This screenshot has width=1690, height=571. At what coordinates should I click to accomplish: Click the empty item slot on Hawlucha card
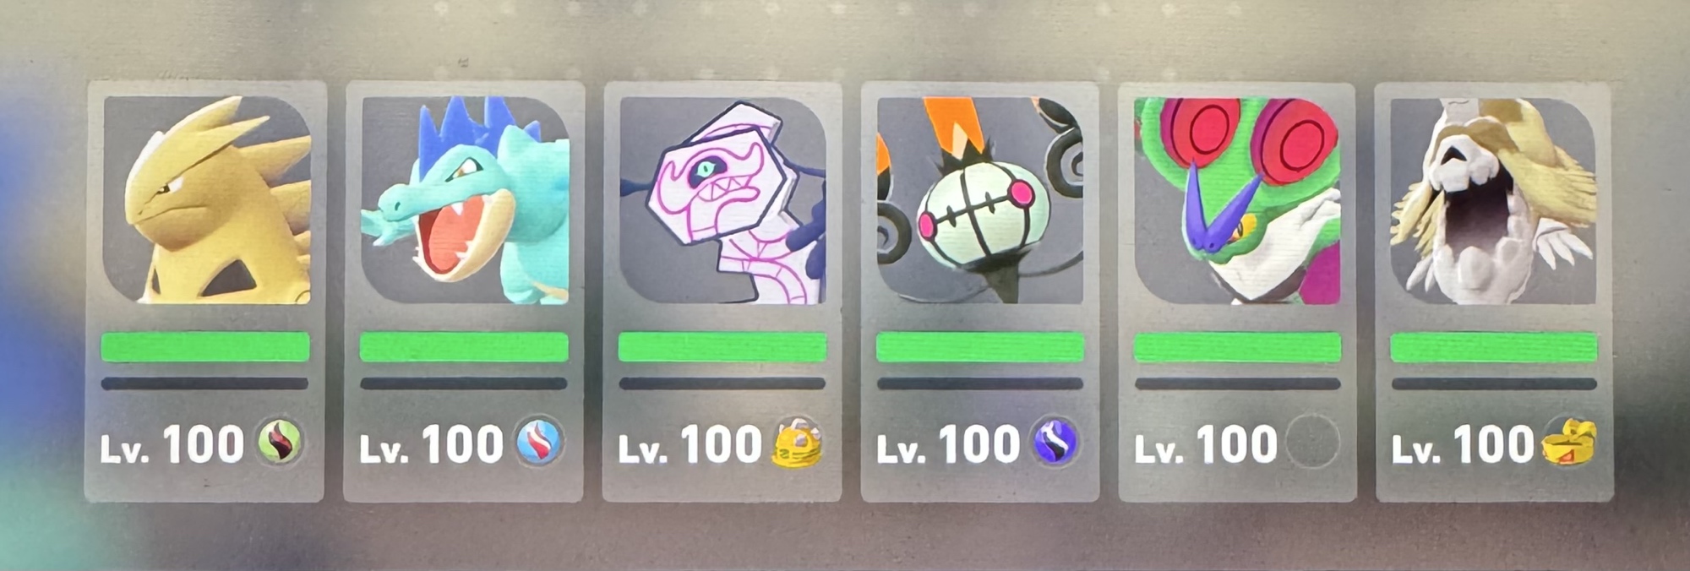pos(1312,442)
